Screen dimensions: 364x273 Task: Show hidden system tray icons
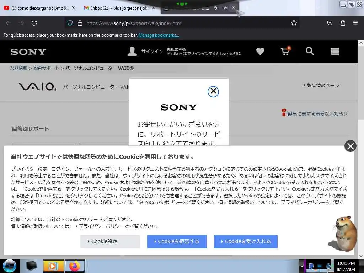[302, 266]
